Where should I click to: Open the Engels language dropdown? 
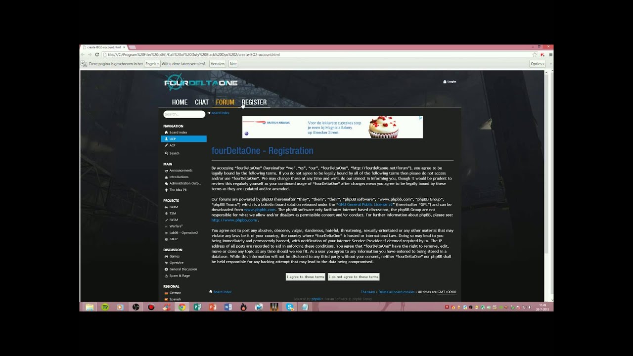pyautogui.click(x=152, y=64)
